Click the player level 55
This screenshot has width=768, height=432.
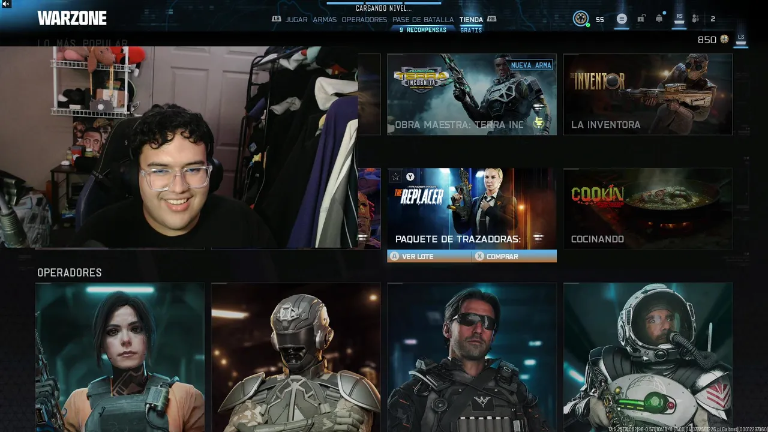600,19
